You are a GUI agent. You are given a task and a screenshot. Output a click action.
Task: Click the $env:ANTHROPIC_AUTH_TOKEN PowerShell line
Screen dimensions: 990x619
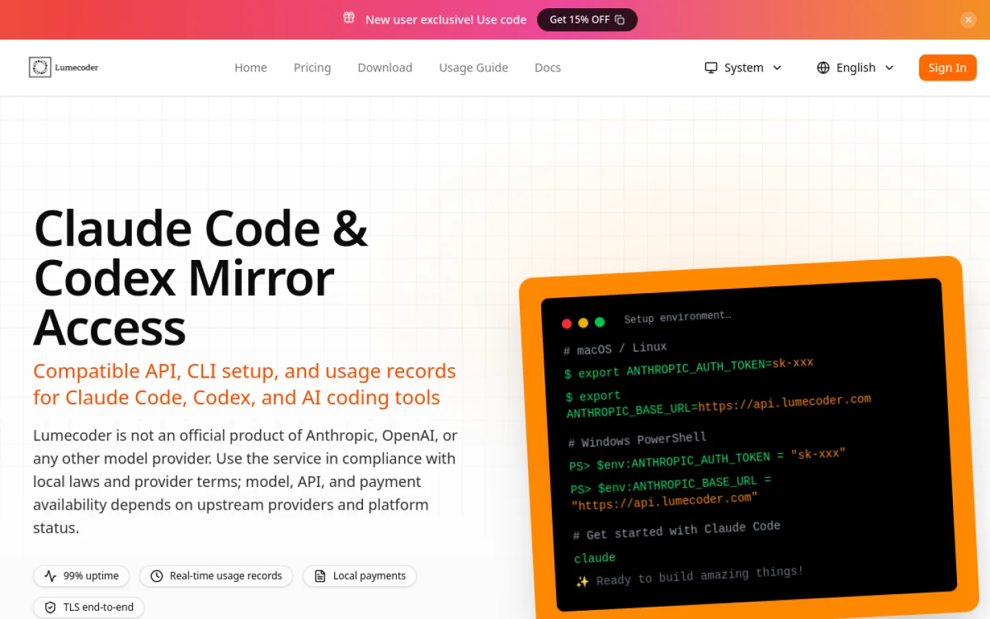pos(707,459)
